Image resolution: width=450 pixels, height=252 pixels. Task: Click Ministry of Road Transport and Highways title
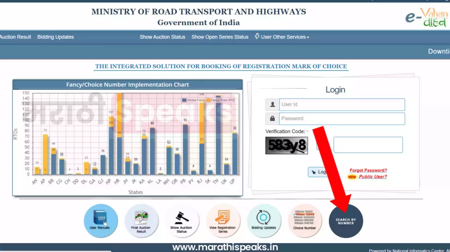pos(199,12)
